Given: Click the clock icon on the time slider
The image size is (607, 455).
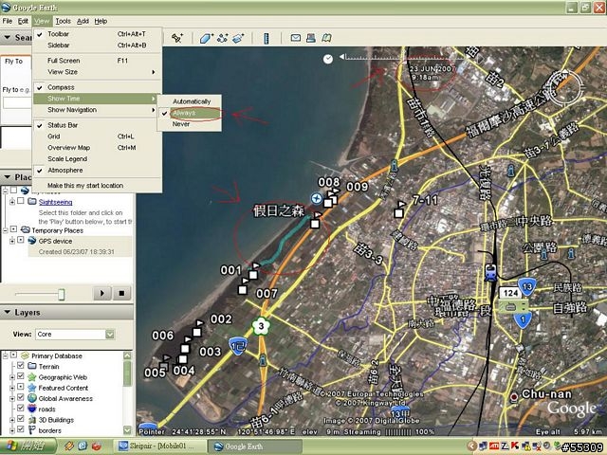Looking at the screenshot, I should tap(328, 59).
